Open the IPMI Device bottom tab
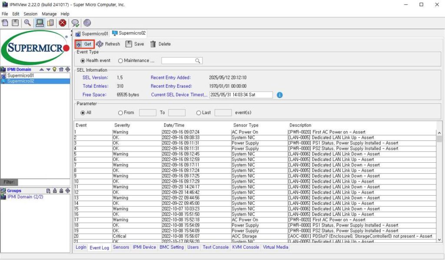The height and width of the screenshot is (260, 445). point(144,247)
